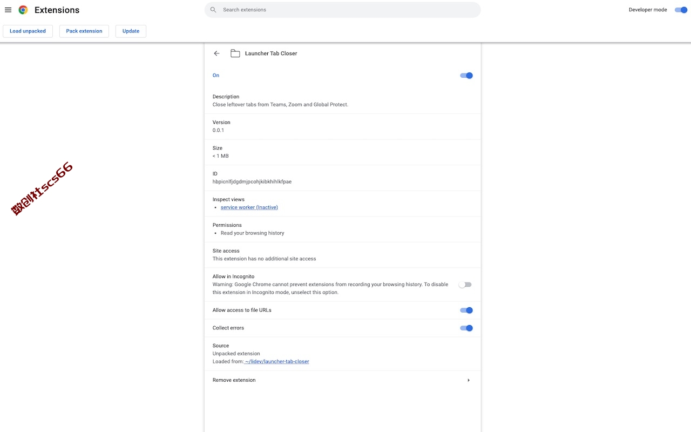This screenshot has height=432, width=691.
Task: Focus the Search extensions field
Action: tap(343, 10)
